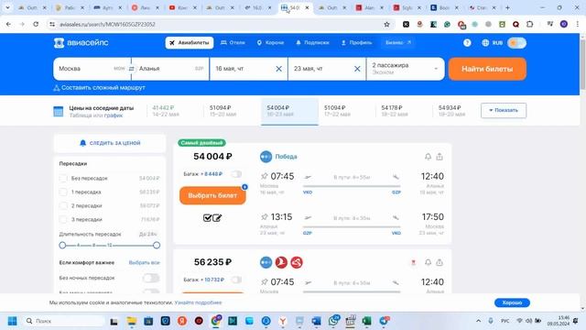Click Выбрать все comfort filters link
The image size is (586, 330).
tap(145, 263)
